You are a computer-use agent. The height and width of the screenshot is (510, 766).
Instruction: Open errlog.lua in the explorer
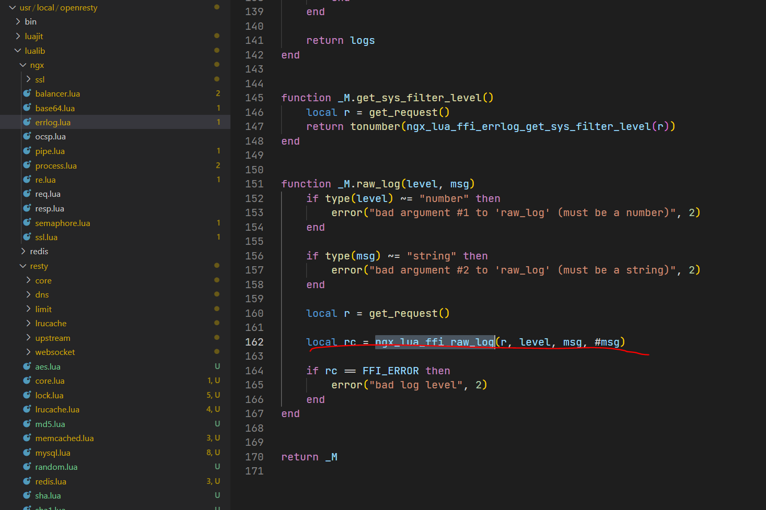coord(115,122)
